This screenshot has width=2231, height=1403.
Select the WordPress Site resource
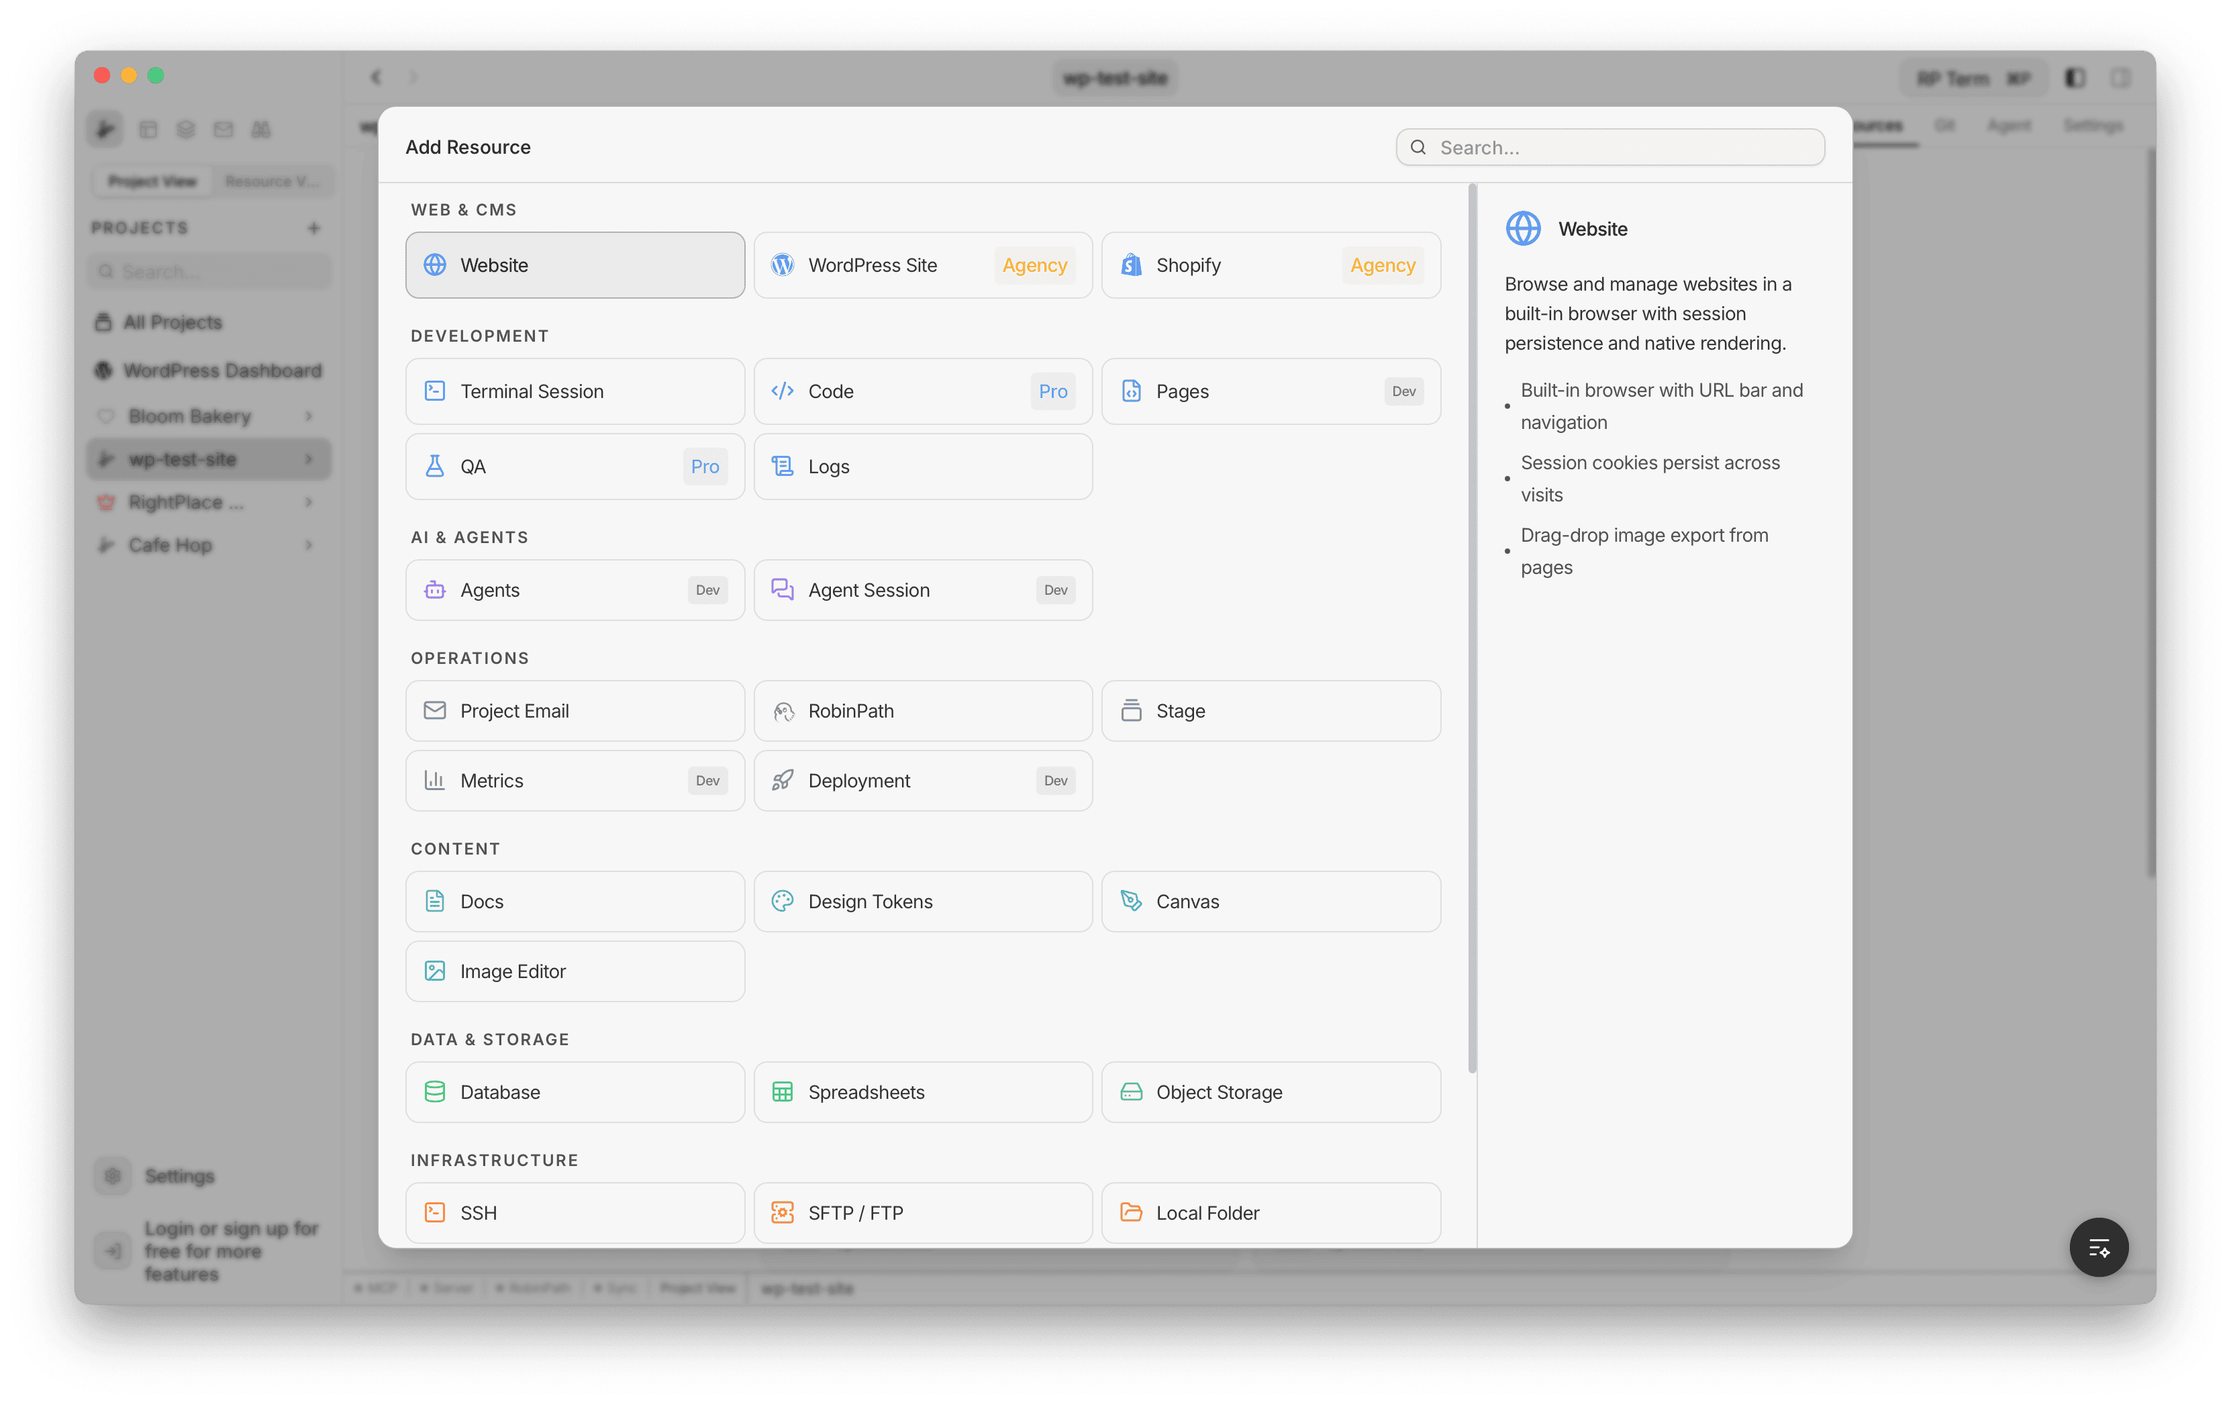click(922, 265)
